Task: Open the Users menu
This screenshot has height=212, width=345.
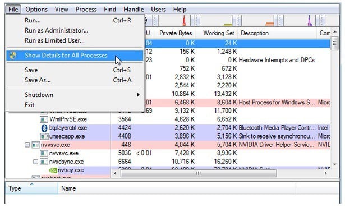Action: [x=158, y=9]
